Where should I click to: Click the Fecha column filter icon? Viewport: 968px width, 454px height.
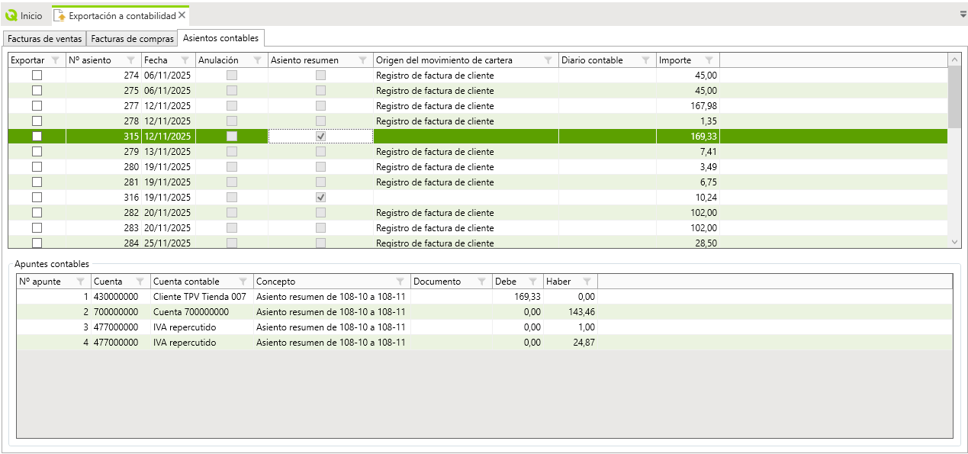(x=185, y=60)
